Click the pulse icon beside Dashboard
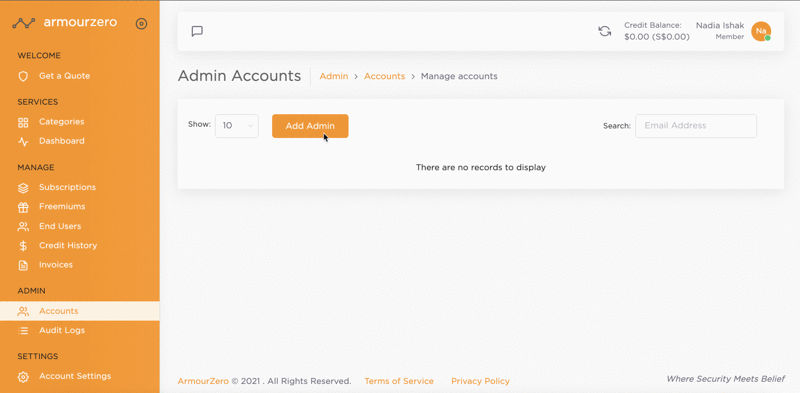Screen dimensions: 800x393 point(23,141)
